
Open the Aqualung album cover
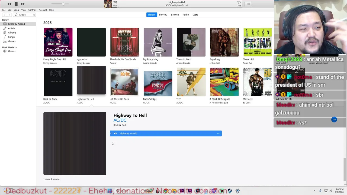(x=224, y=42)
